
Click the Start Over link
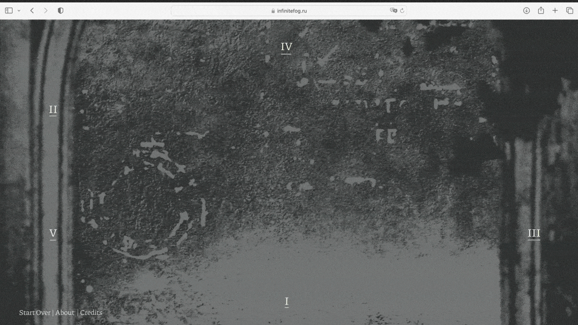click(35, 313)
